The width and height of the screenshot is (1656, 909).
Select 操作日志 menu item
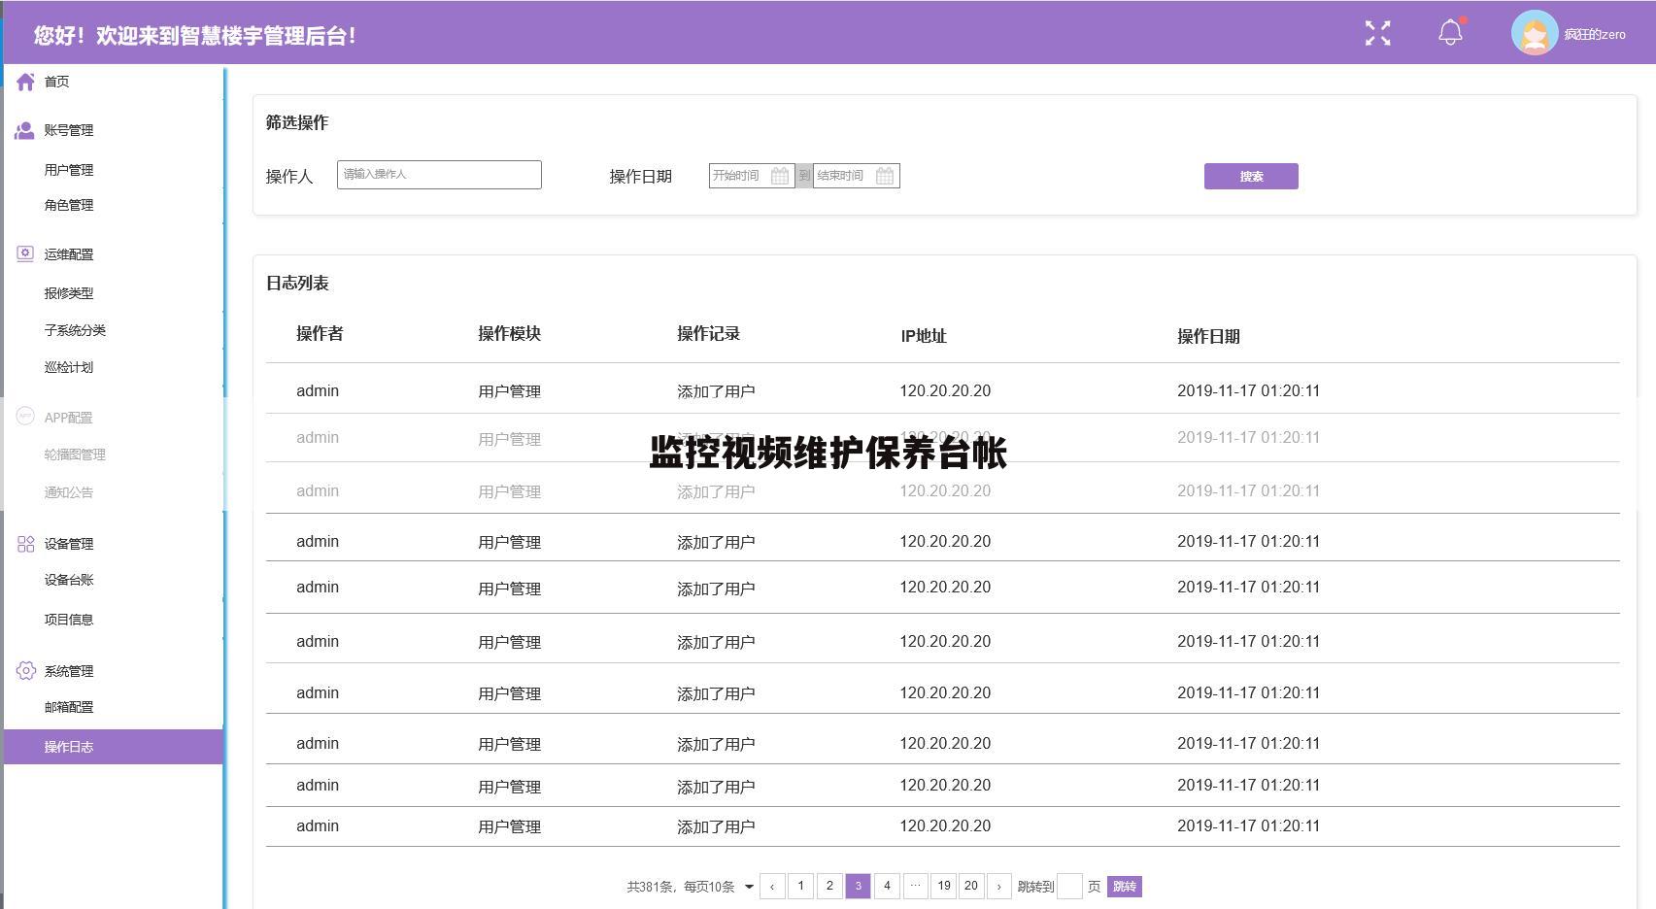(x=114, y=747)
